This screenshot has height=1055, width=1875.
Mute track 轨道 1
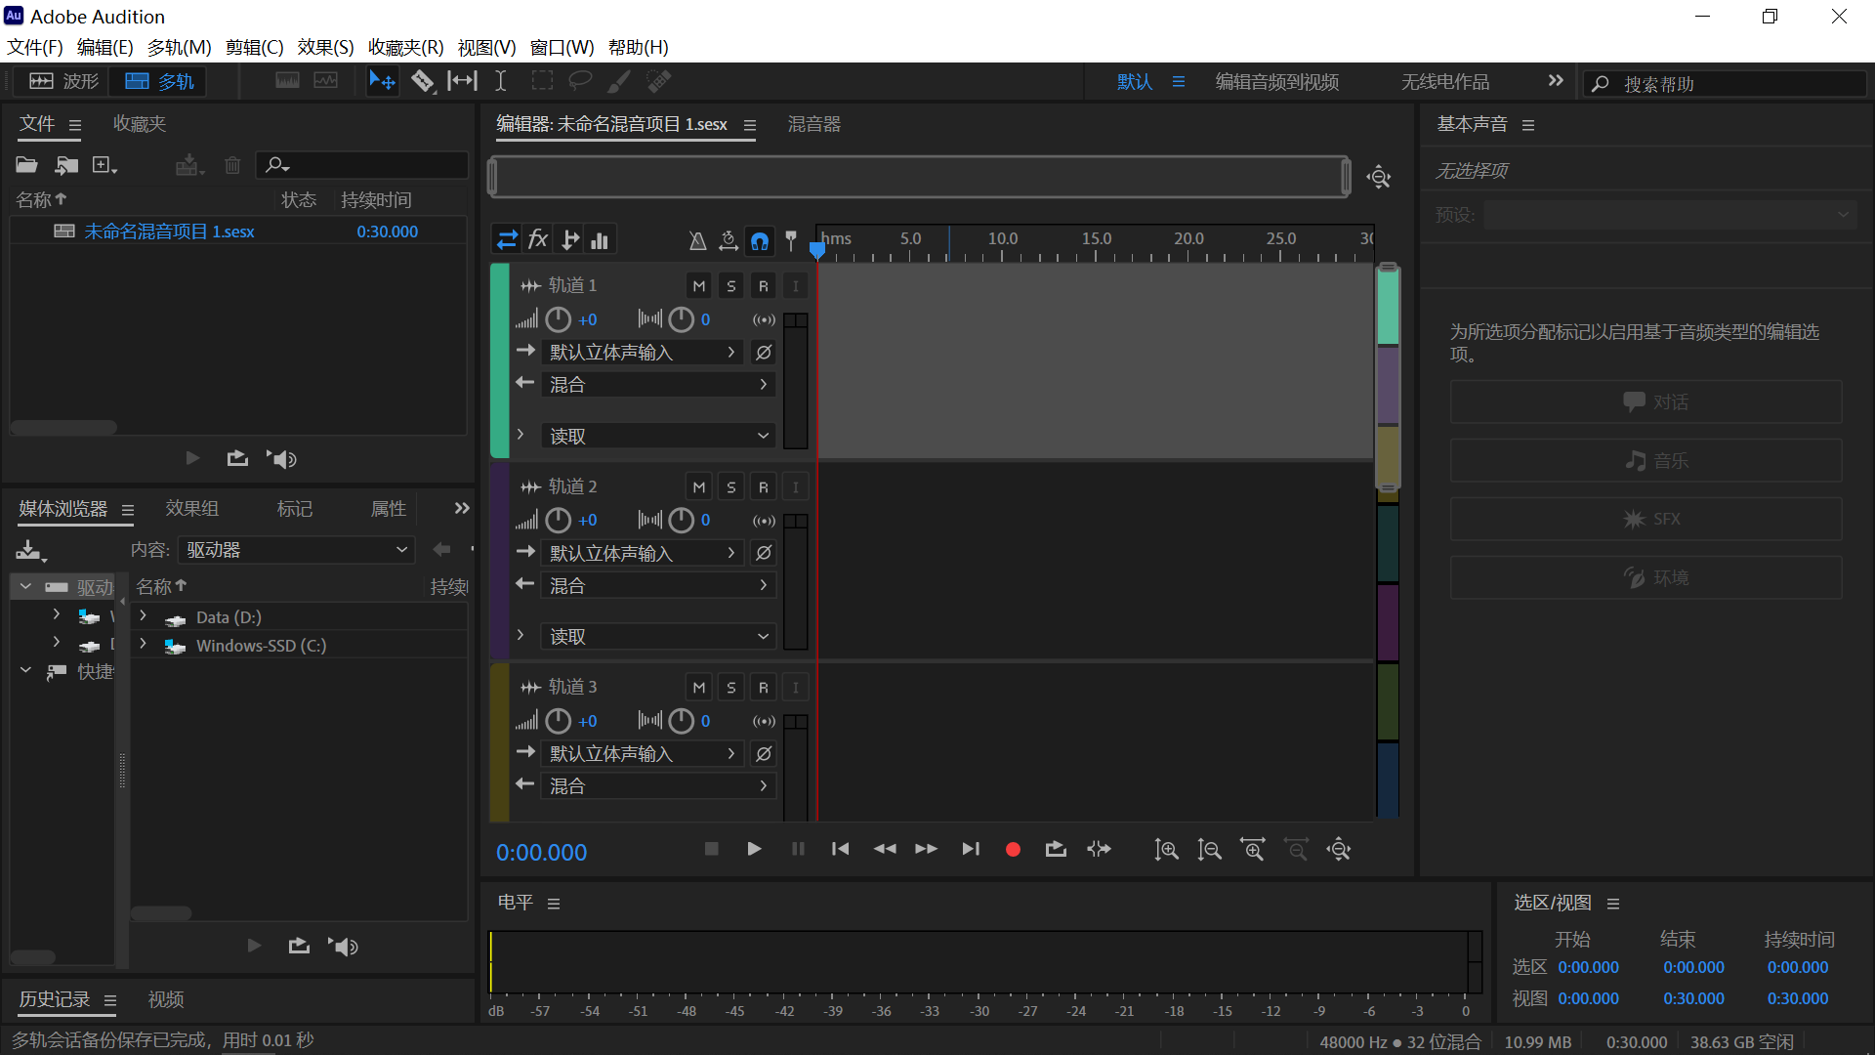699,286
